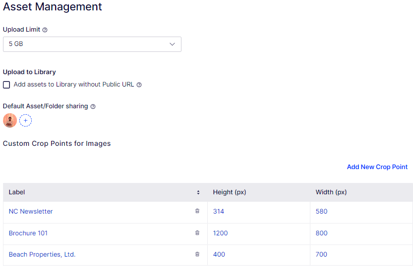Delete the Brochure 101 crop point
The height and width of the screenshot is (266, 413).
click(x=197, y=233)
